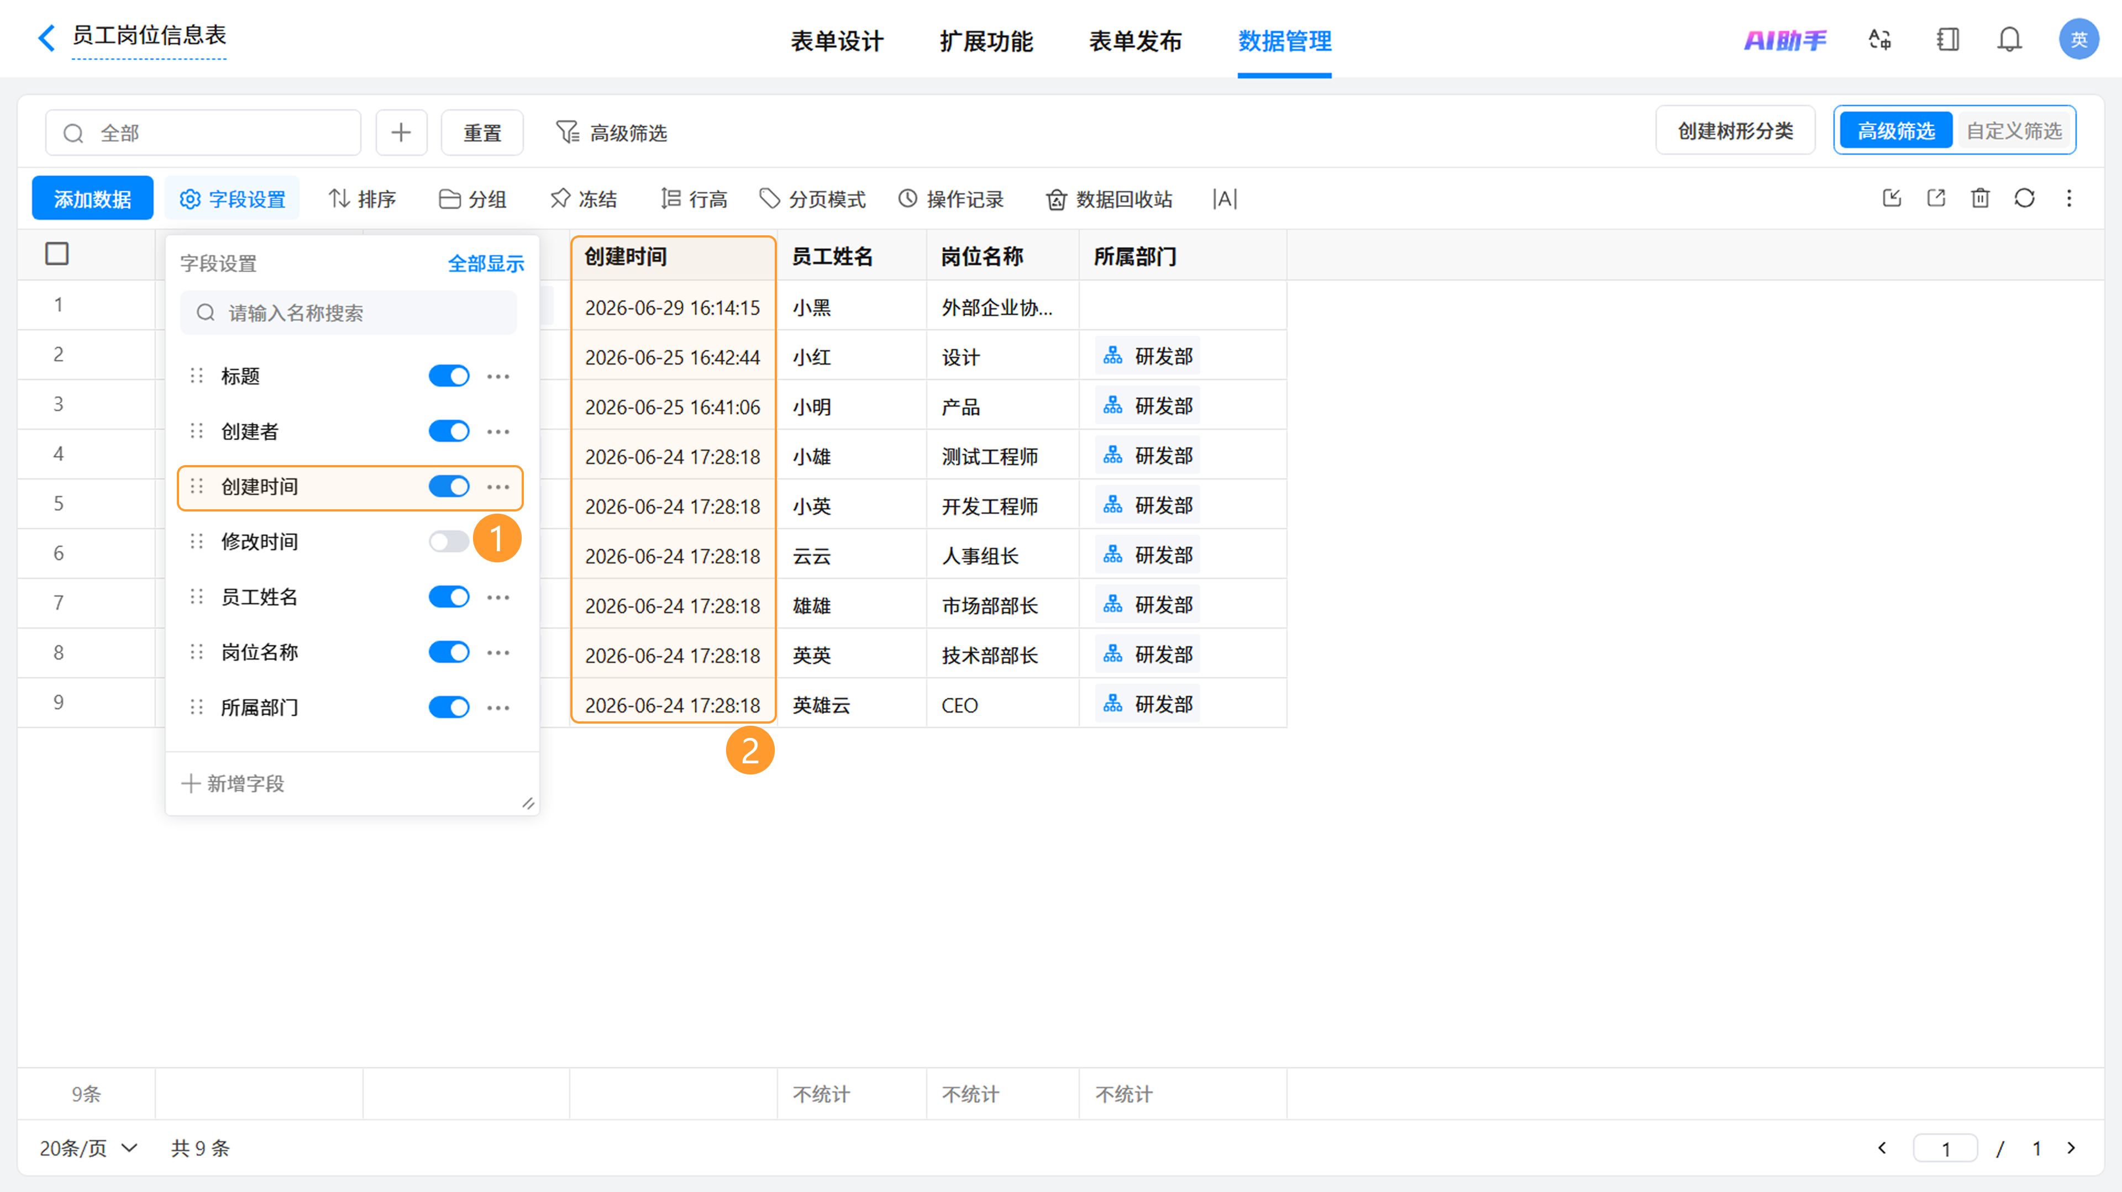Click the trash delete icon
Image resolution: width=2122 pixels, height=1192 pixels.
pyautogui.click(x=1981, y=198)
